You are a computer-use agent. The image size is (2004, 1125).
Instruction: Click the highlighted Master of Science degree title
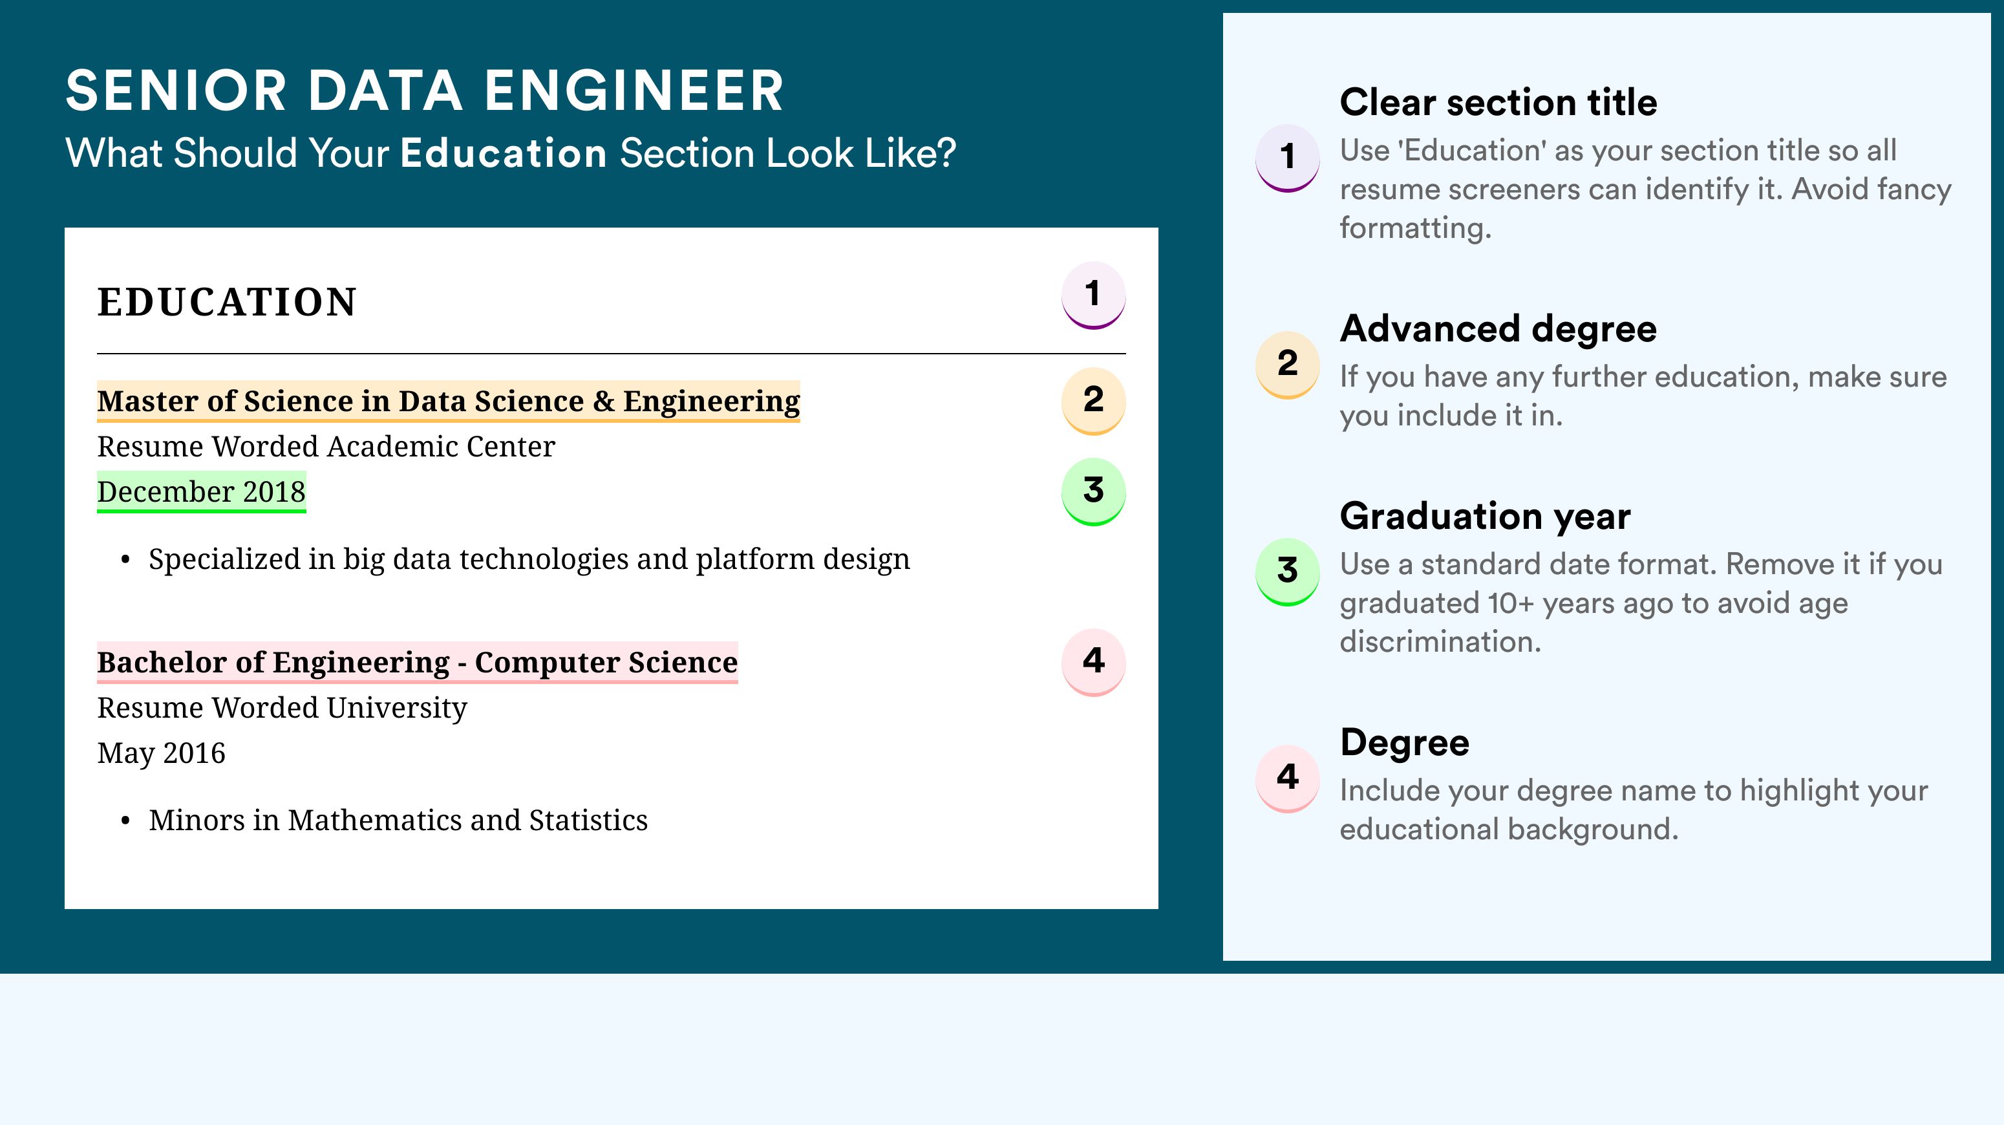coord(448,402)
